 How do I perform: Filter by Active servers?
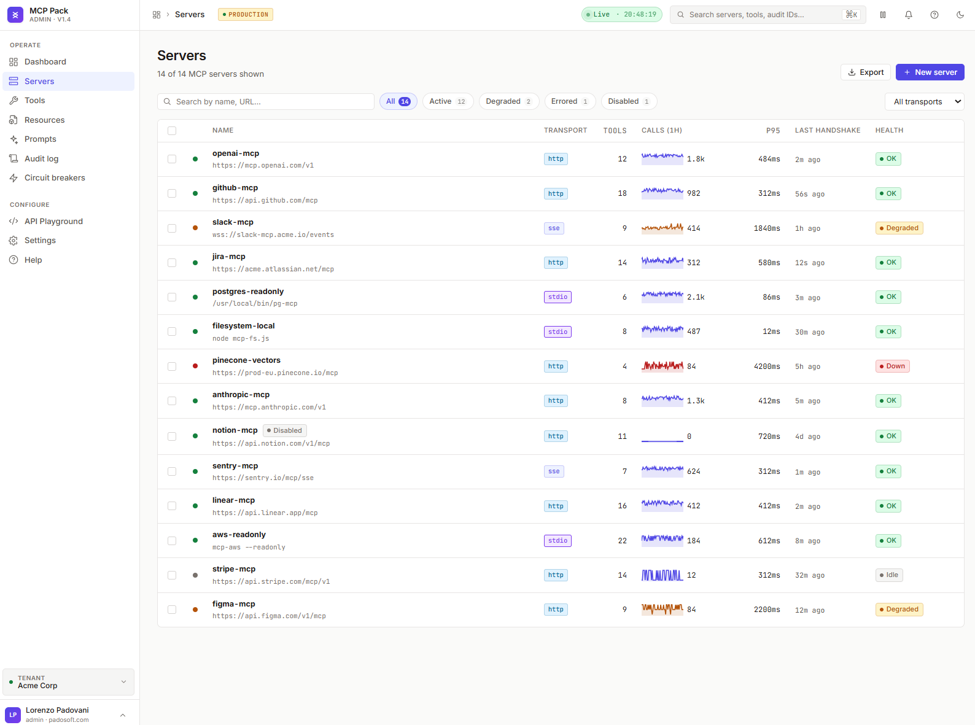click(448, 101)
